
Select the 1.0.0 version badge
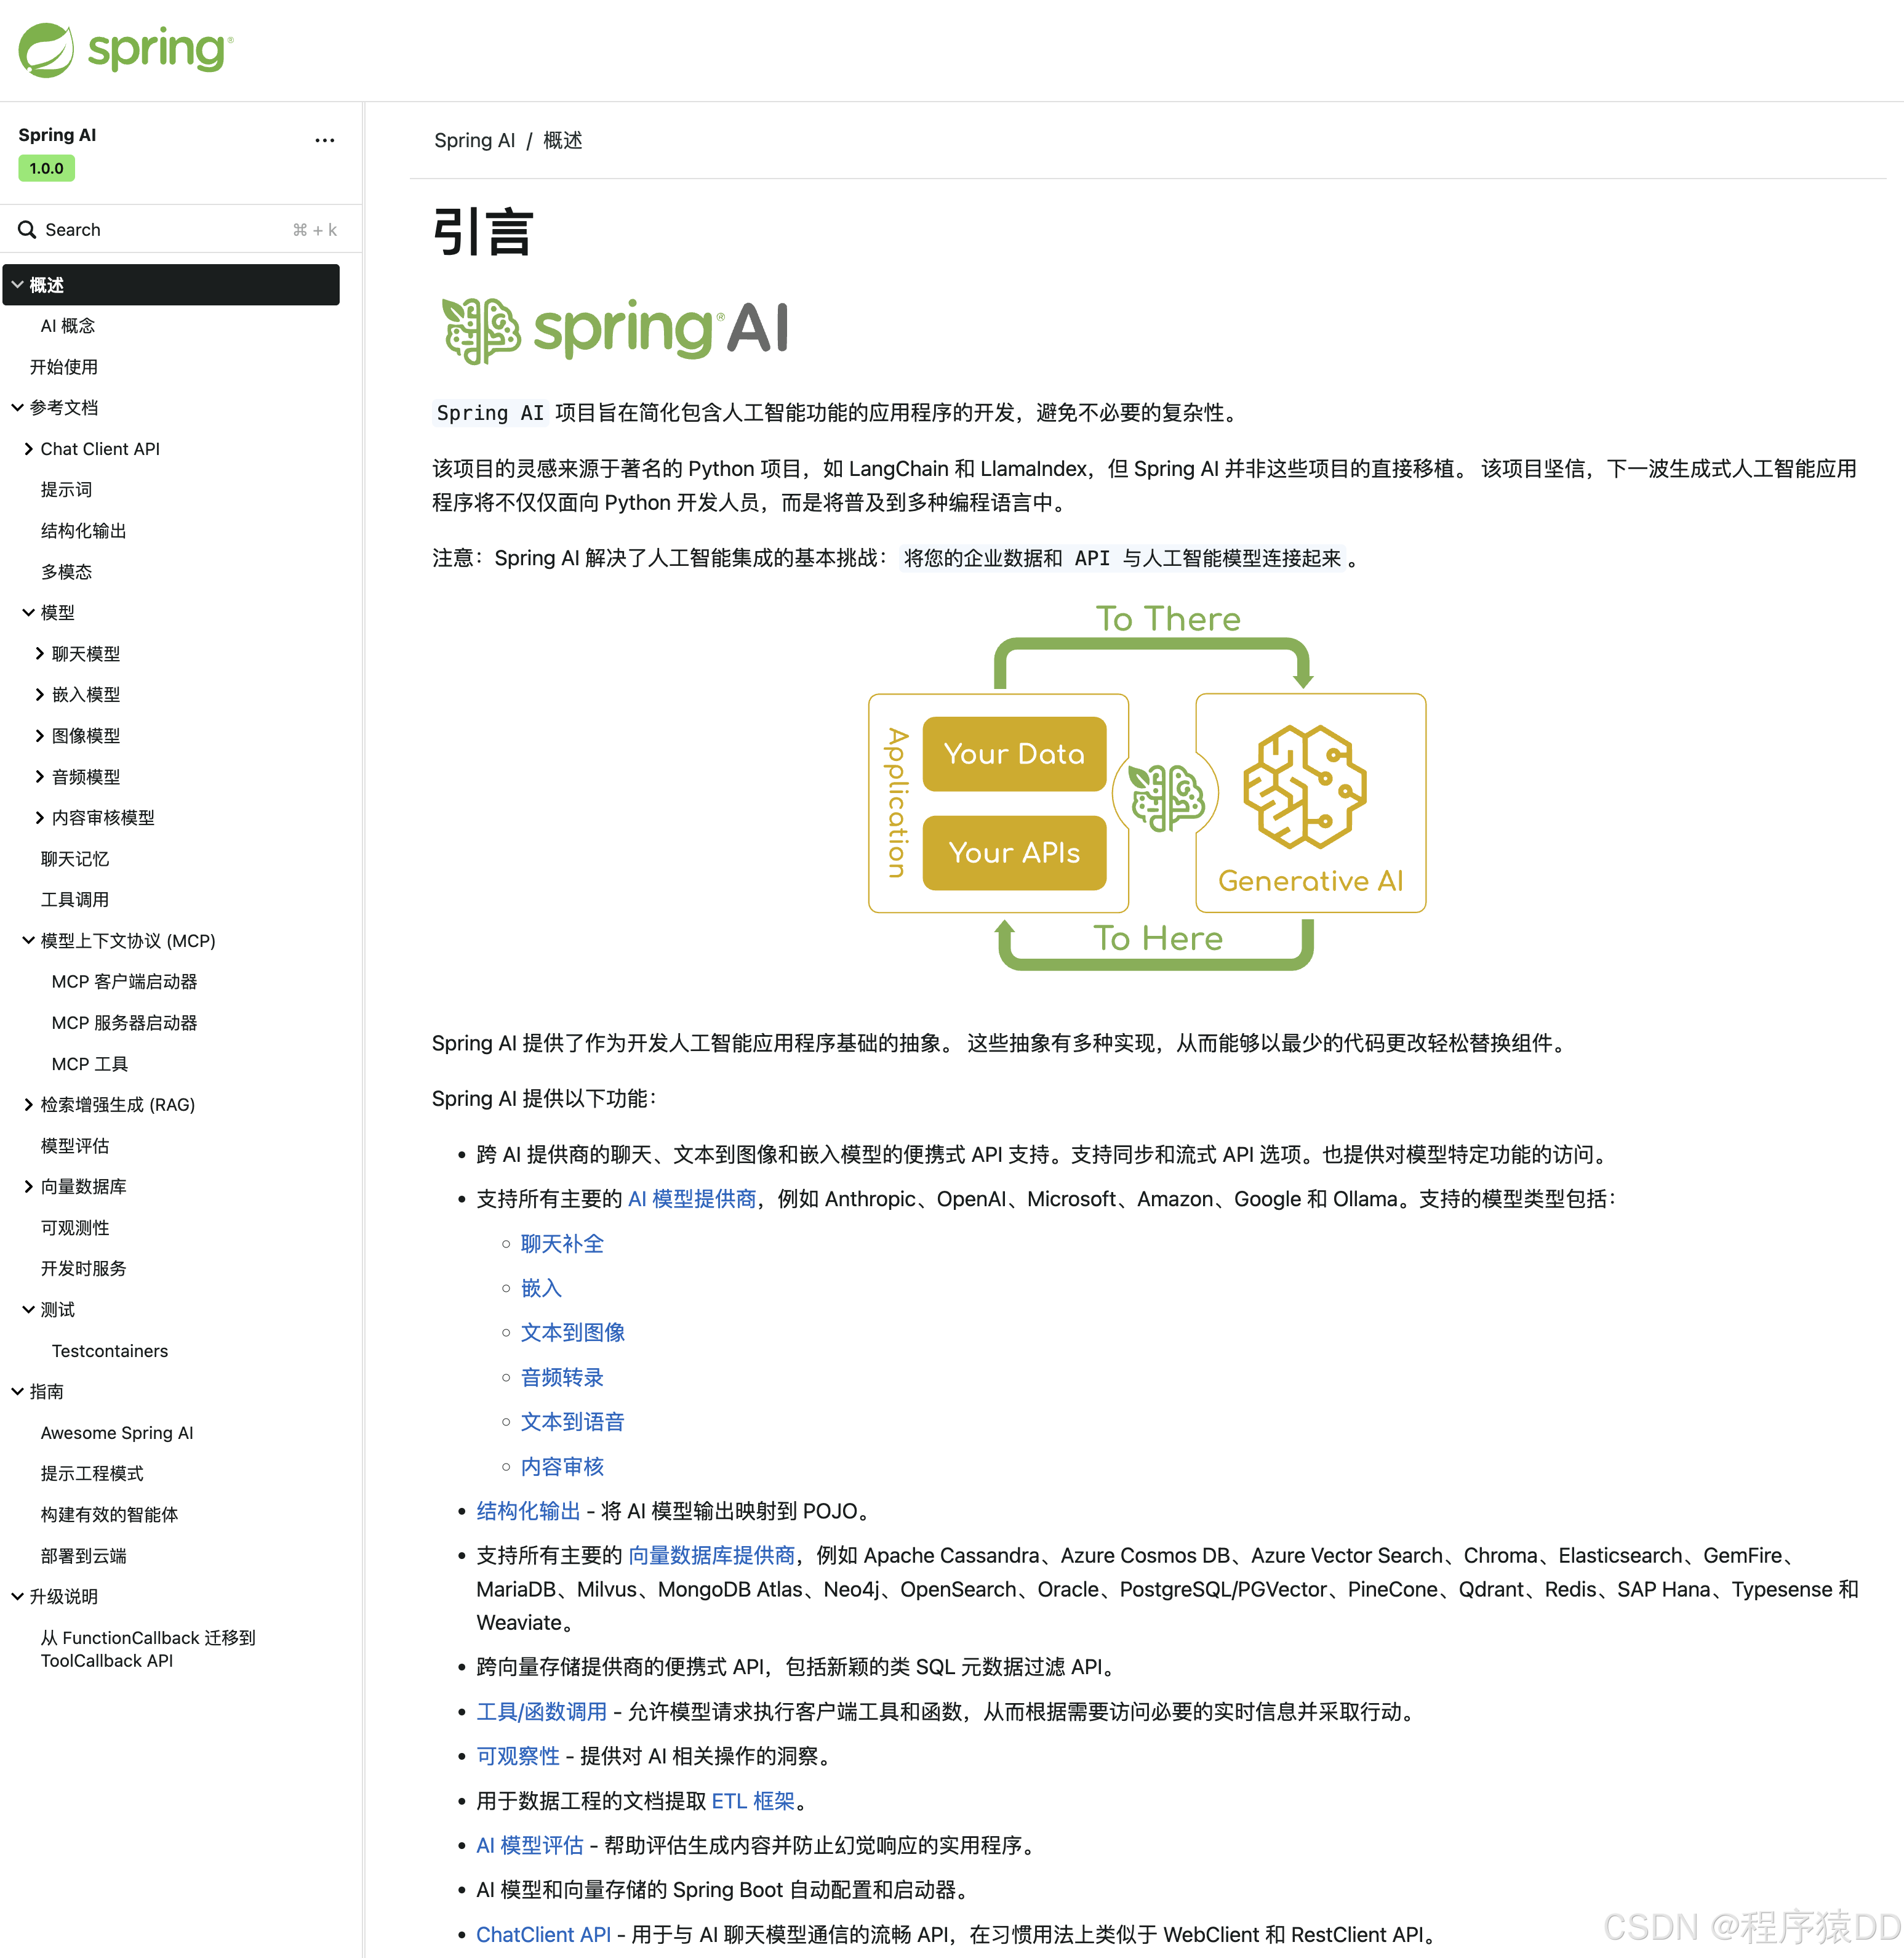click(x=46, y=168)
